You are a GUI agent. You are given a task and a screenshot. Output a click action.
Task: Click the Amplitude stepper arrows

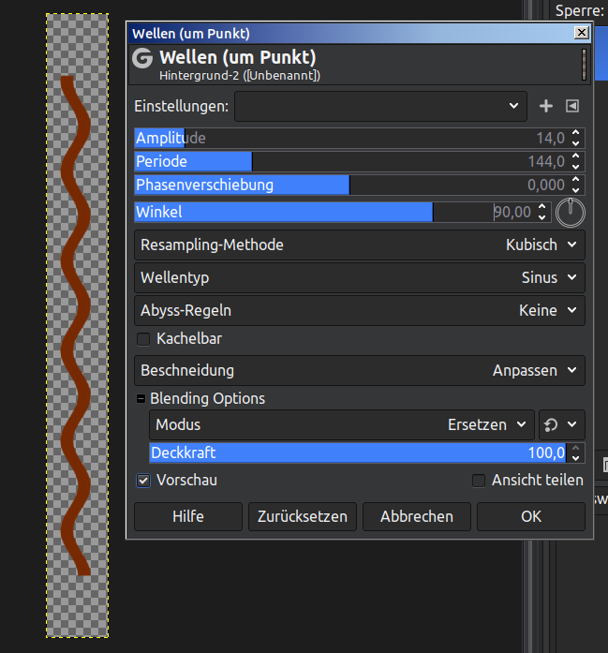[576, 138]
